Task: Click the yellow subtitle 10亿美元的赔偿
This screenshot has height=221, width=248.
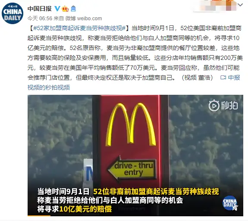Action: 85,209
